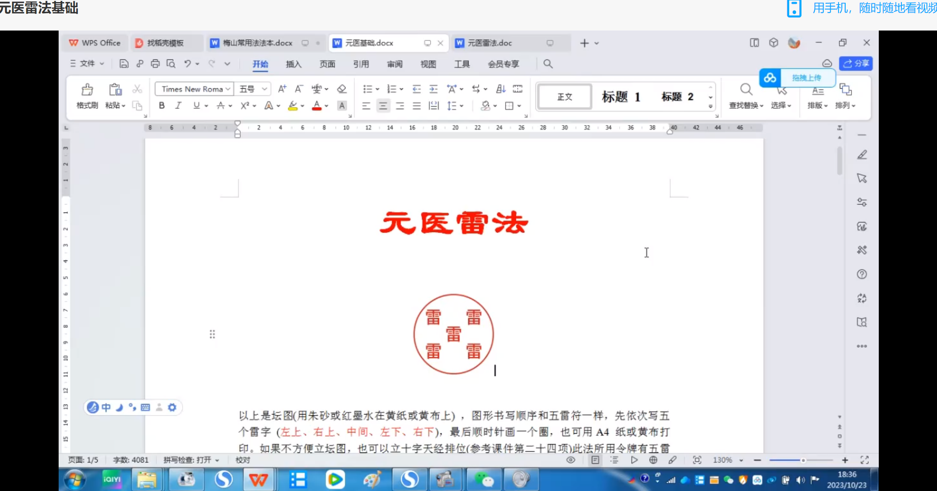Open the font size 五号 dropdown
The image size is (937, 491).
click(x=264, y=89)
